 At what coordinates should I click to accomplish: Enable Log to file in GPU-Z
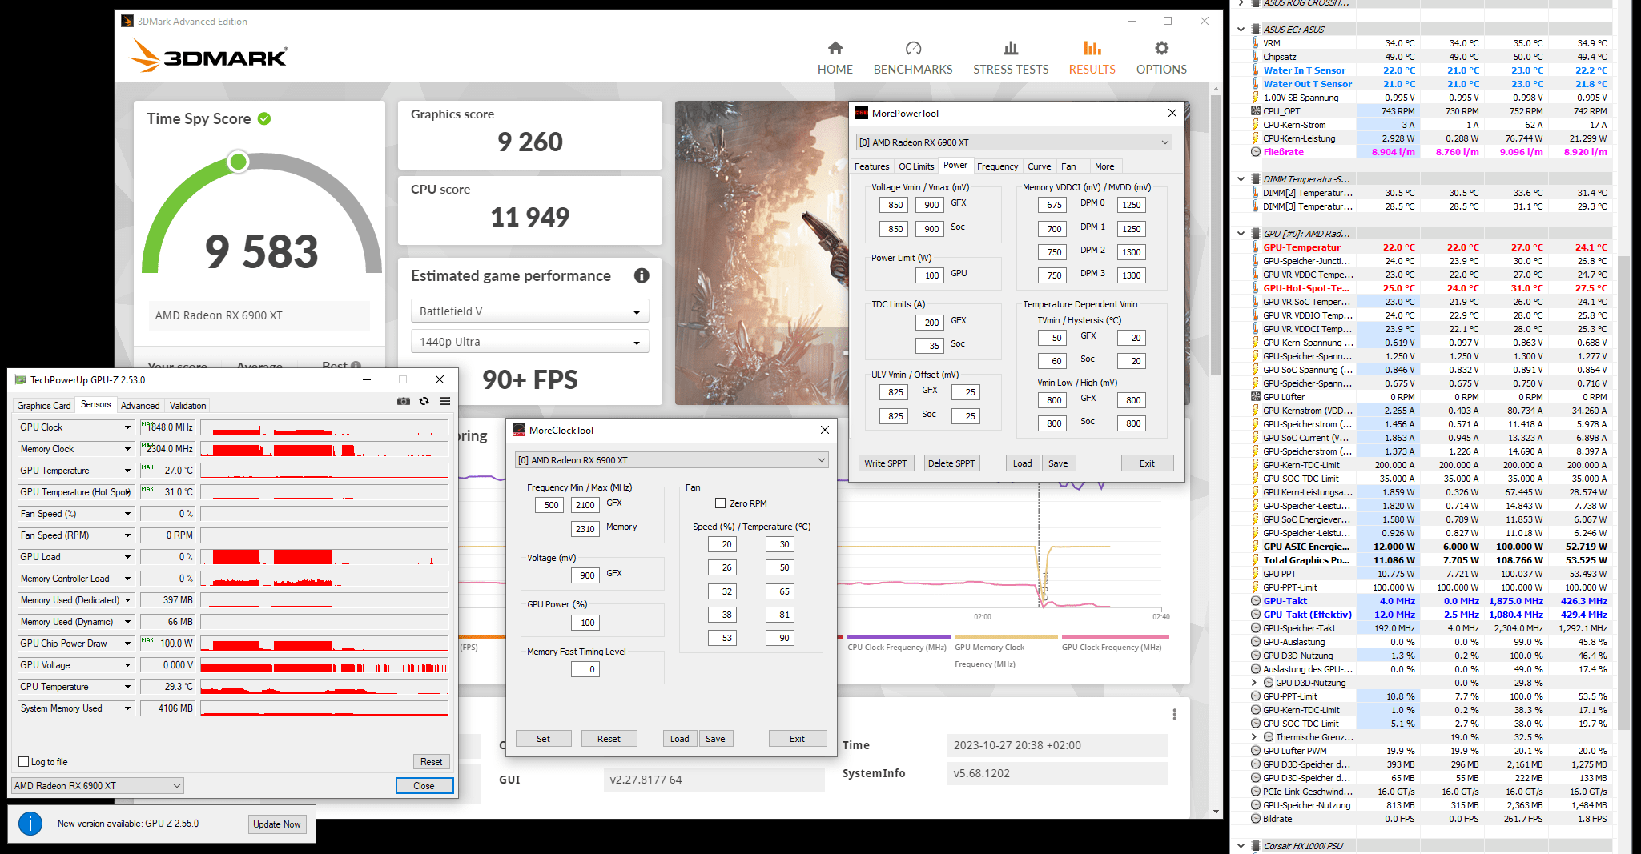(x=23, y=762)
